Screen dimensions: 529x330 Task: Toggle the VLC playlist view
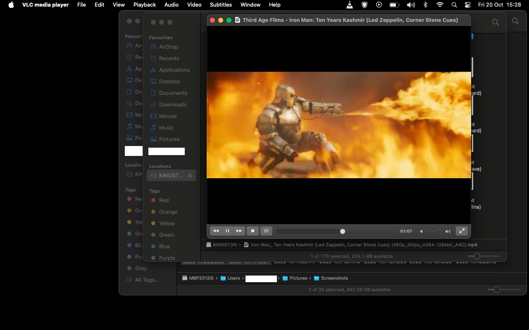tap(266, 231)
